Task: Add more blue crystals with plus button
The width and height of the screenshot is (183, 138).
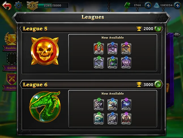Action: (177, 5)
